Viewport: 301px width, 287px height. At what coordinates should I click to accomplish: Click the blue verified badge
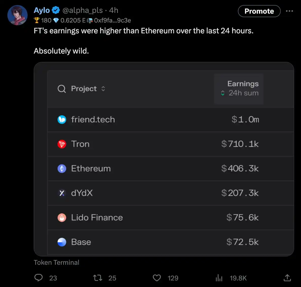(x=56, y=10)
